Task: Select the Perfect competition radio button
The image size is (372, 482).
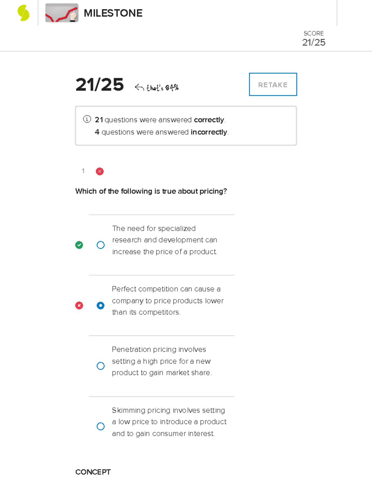Action: tap(100, 306)
